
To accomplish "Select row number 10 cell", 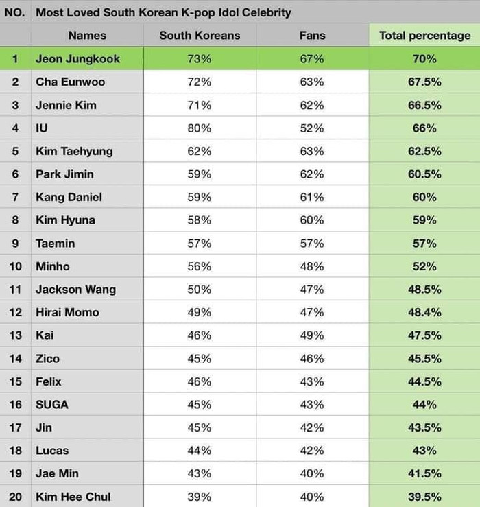I will pyautogui.click(x=16, y=266).
